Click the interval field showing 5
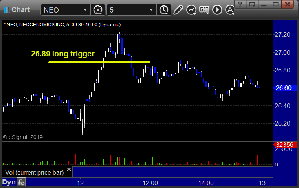 click(x=131, y=10)
